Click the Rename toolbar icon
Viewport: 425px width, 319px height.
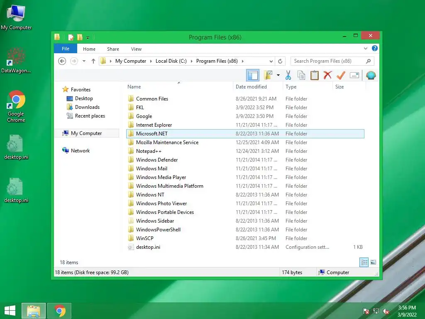pos(354,75)
